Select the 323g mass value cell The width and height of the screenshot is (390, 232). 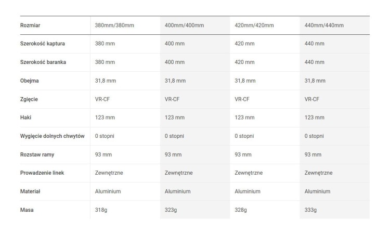pyautogui.click(x=172, y=210)
